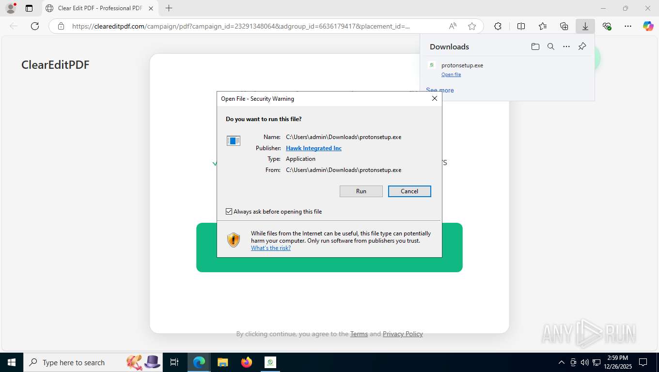Close the Clear Edit PDF tab

[151, 8]
